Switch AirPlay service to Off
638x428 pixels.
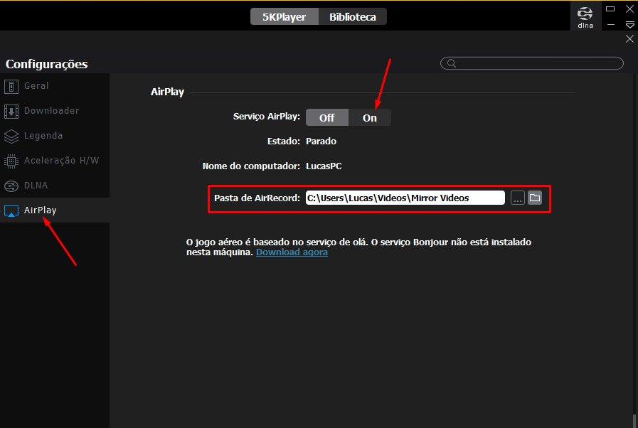326,118
